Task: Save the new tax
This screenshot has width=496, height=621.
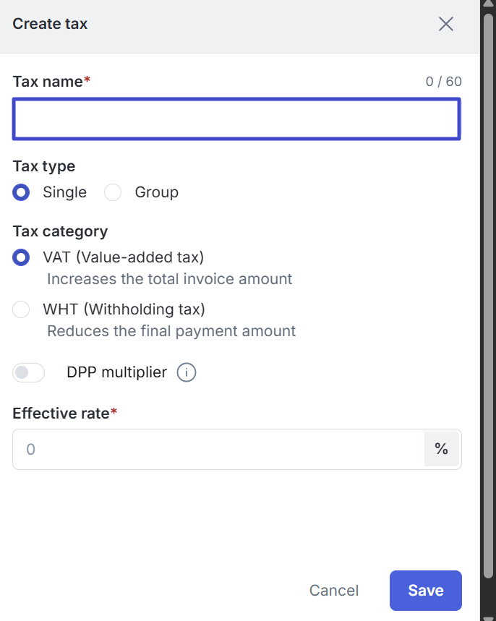Action: click(426, 591)
